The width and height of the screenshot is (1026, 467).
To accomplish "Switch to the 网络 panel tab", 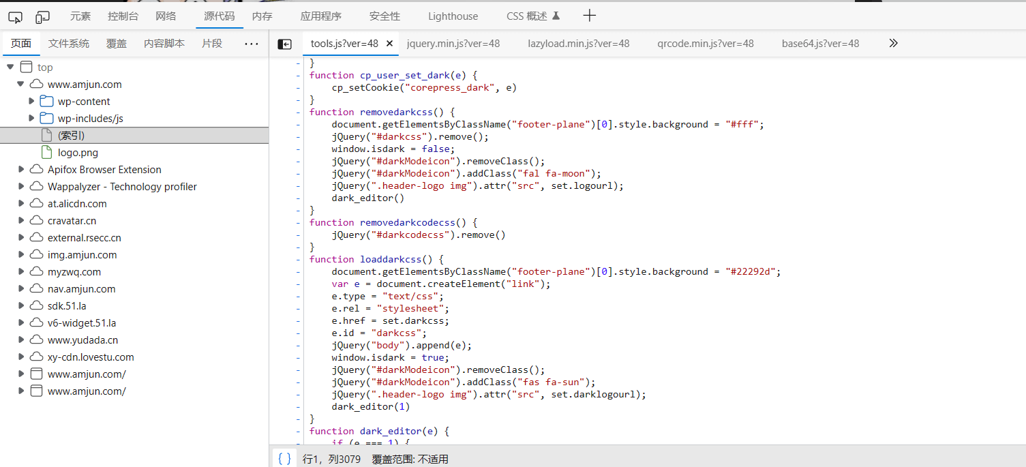I will point(166,16).
